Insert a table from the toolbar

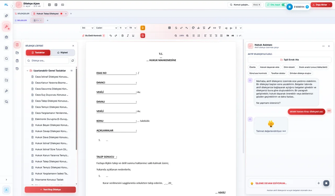coord(169,28)
